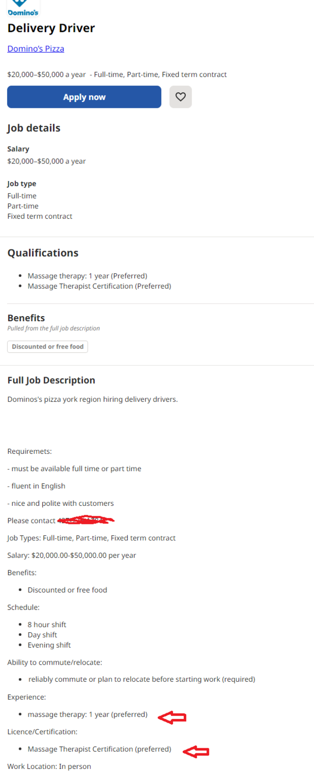314x773 pixels.
Task: Click the Domino's logo at the top
Action: 23,8
